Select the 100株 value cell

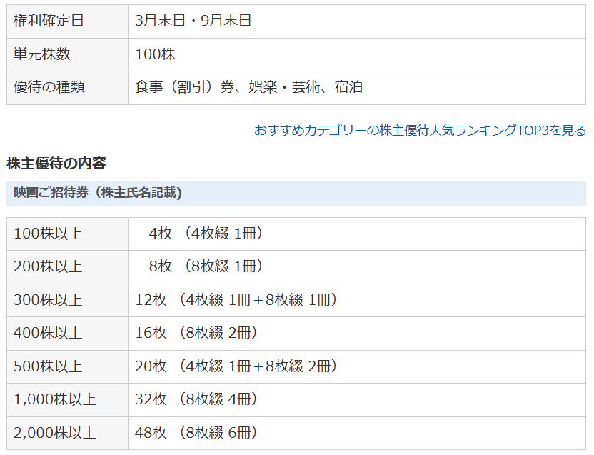(x=357, y=54)
